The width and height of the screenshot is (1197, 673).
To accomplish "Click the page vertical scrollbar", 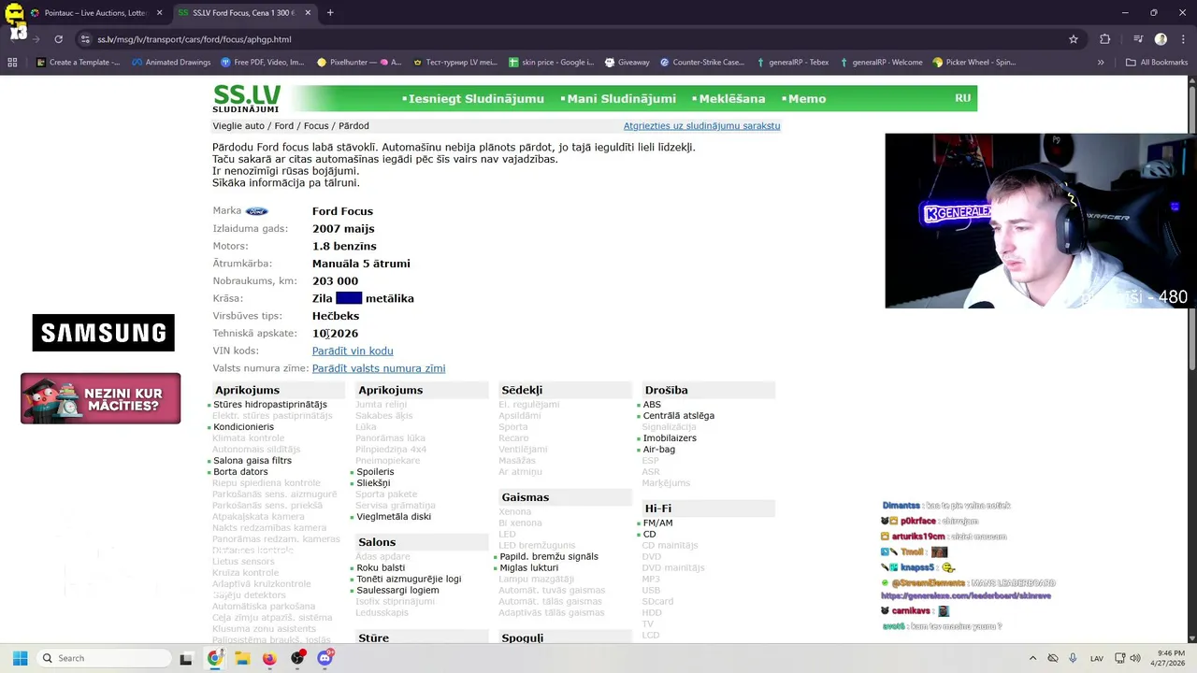I will (x=1191, y=224).
